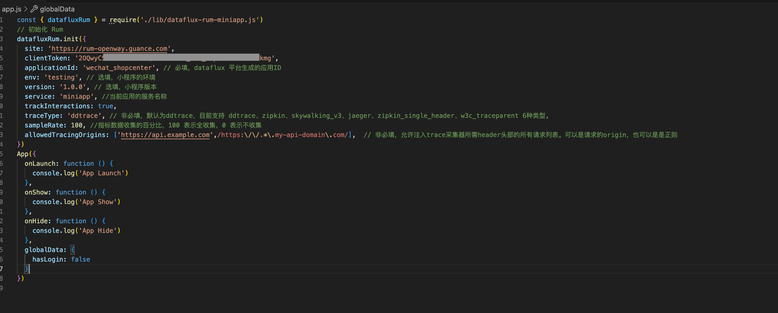Click the app.js breadcrumb item

coord(12,9)
